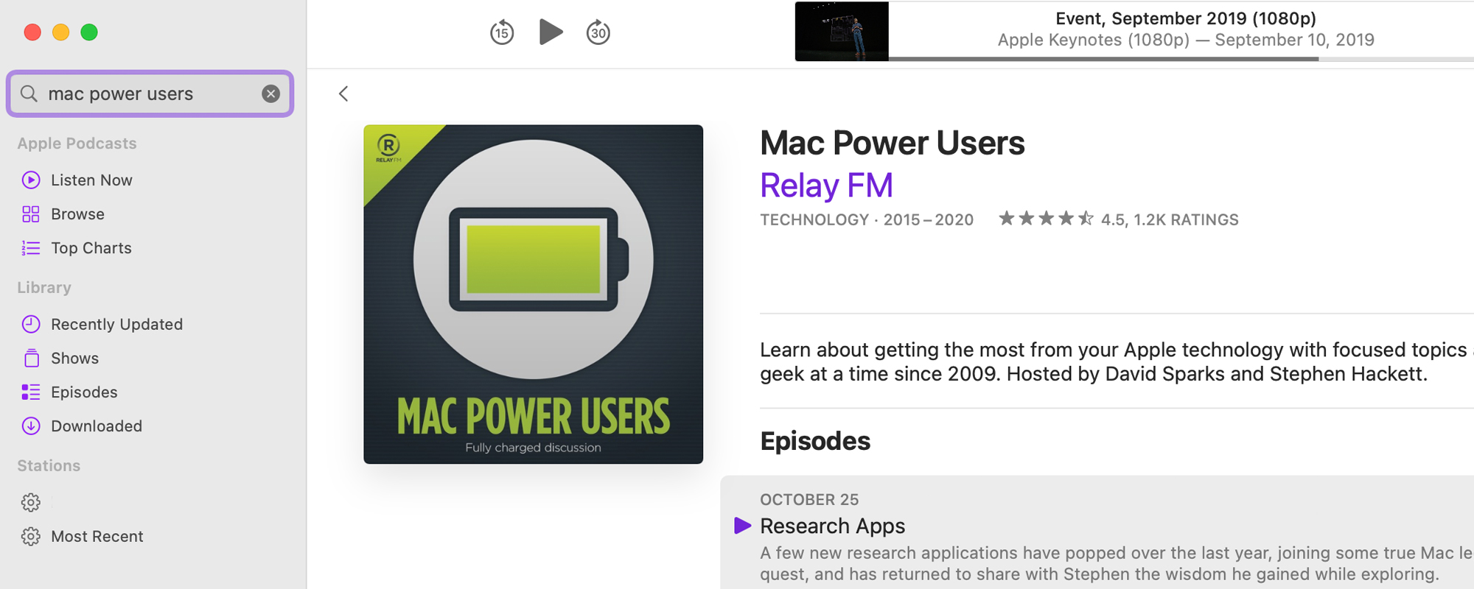Click the Listen Now play-circle icon
The image size is (1474, 589).
pyautogui.click(x=31, y=180)
